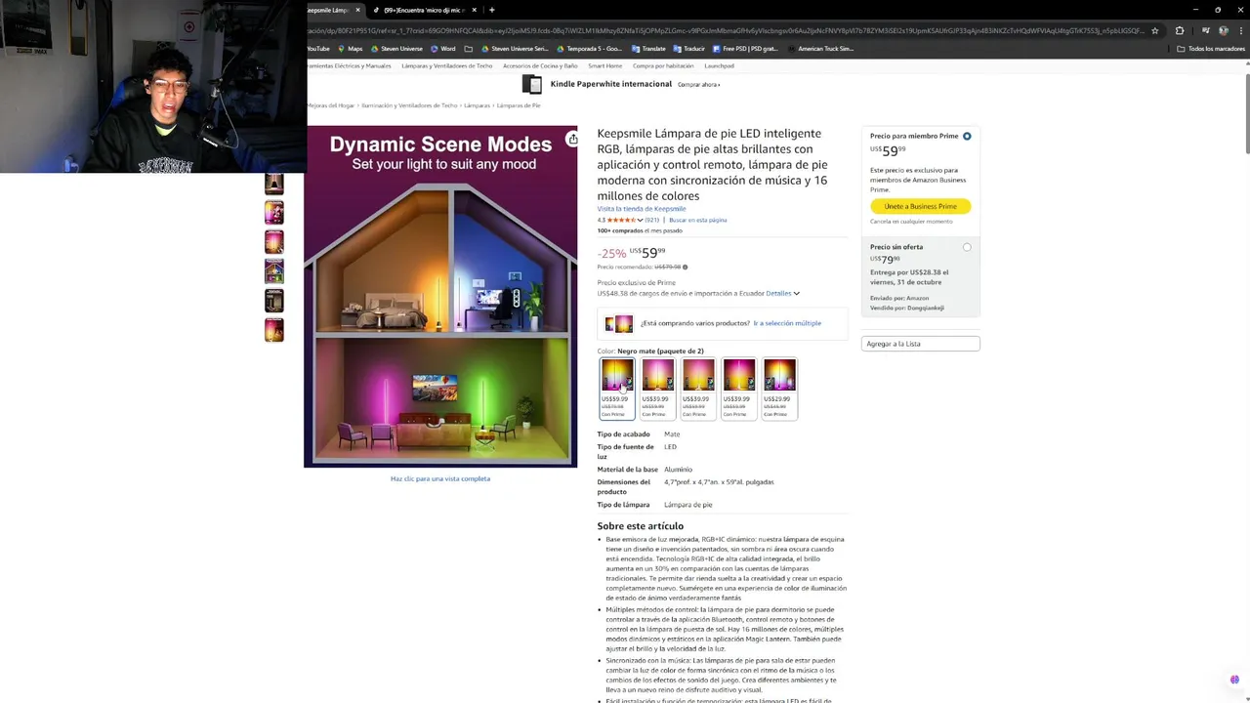Open the Free PSD bookmark

tap(745, 49)
